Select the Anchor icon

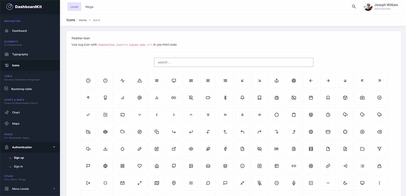[276, 80]
